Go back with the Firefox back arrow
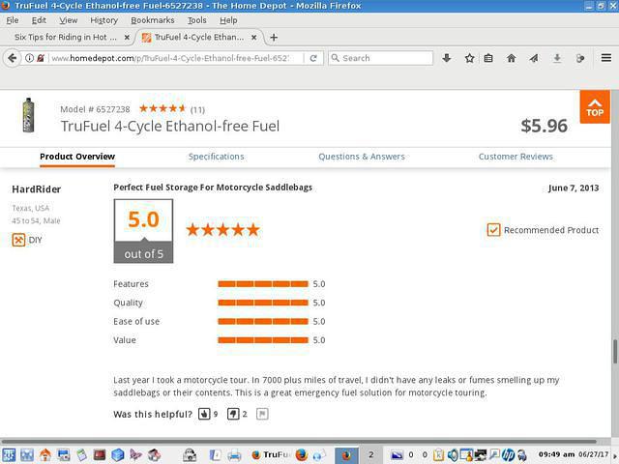The width and height of the screenshot is (619, 464). click(12, 58)
